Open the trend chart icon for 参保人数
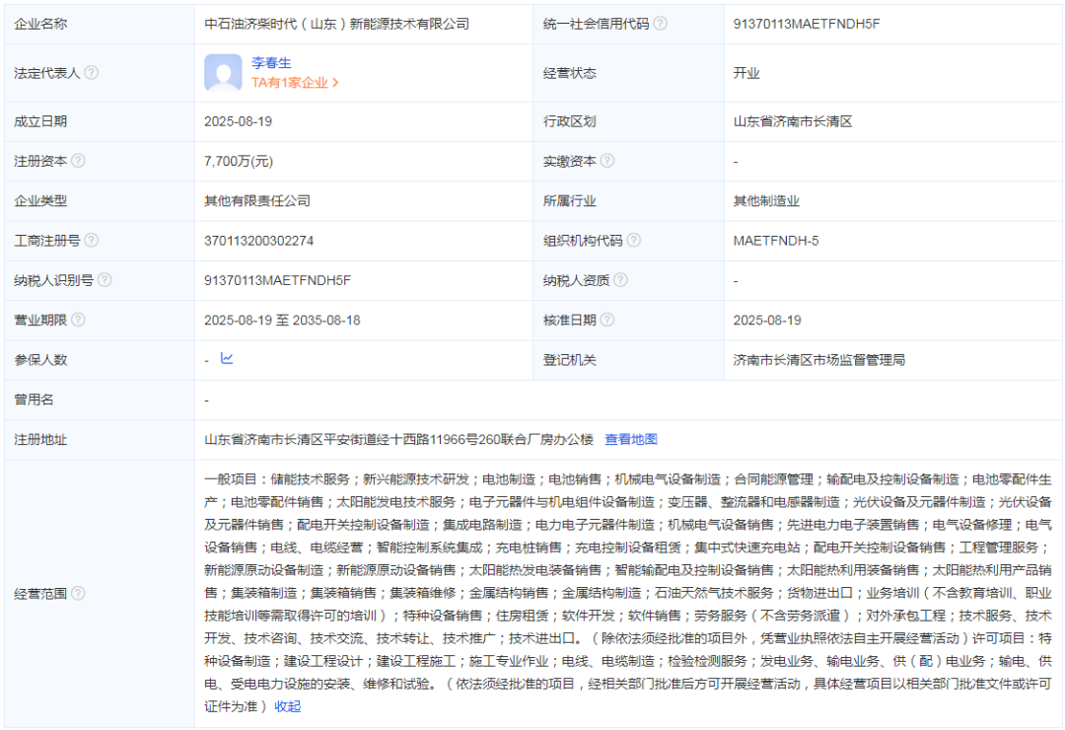This screenshot has height=730, width=1065. click(x=227, y=358)
